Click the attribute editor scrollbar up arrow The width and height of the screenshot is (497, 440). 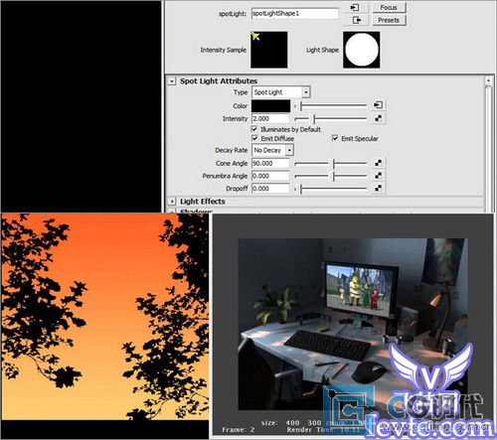pos(488,80)
